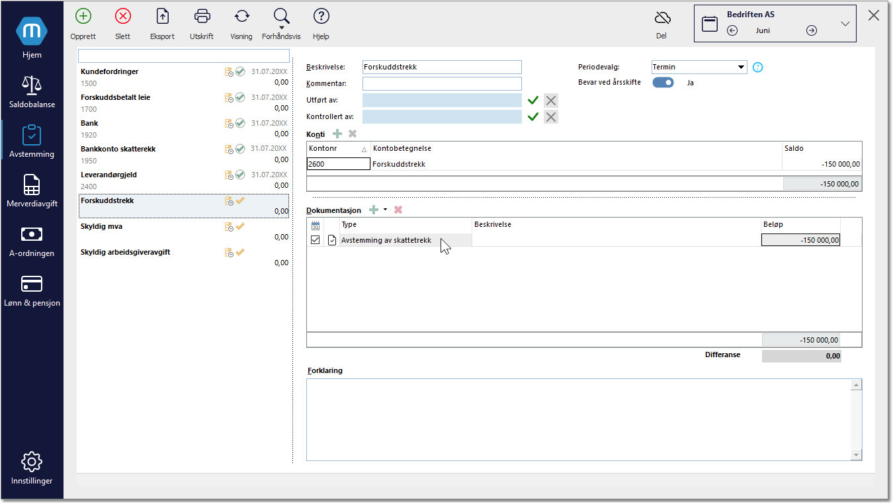
Task: Click Type column header in Dokumentasjon
Action: [405, 225]
